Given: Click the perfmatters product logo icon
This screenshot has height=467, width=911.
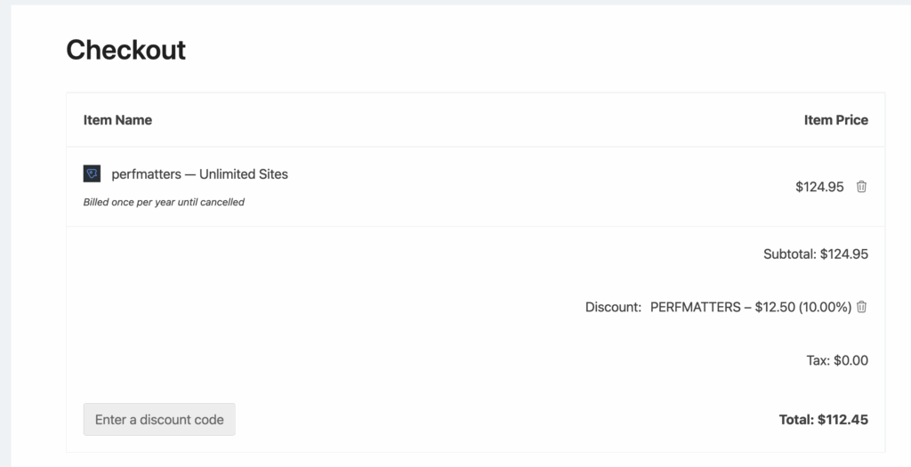Looking at the screenshot, I should pyautogui.click(x=92, y=173).
